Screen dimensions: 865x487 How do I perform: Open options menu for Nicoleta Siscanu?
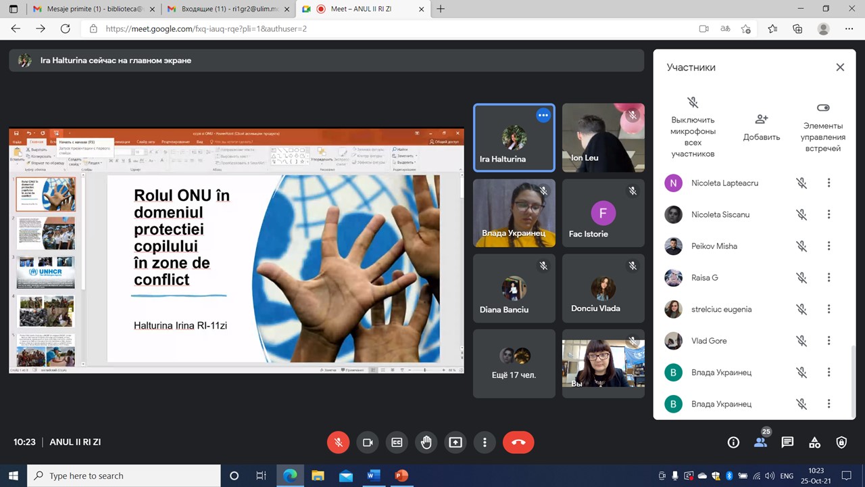829,214
